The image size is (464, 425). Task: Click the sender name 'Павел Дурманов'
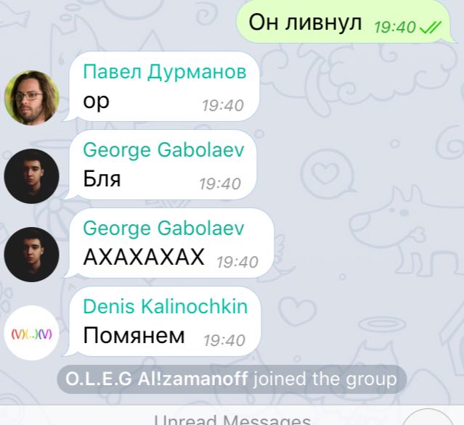(165, 72)
